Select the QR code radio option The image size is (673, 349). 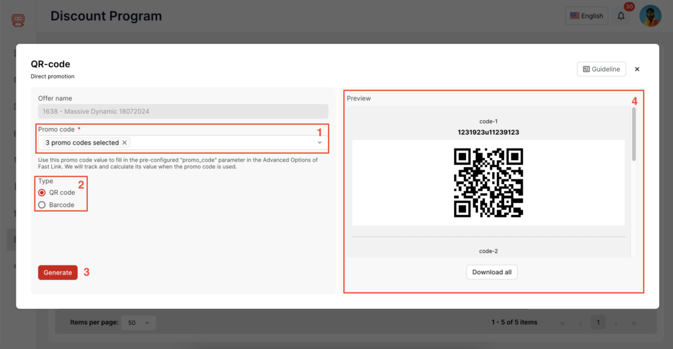pyautogui.click(x=41, y=193)
